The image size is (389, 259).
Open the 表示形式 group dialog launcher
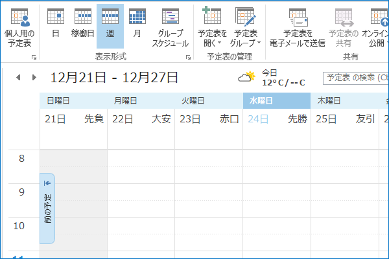(x=188, y=57)
